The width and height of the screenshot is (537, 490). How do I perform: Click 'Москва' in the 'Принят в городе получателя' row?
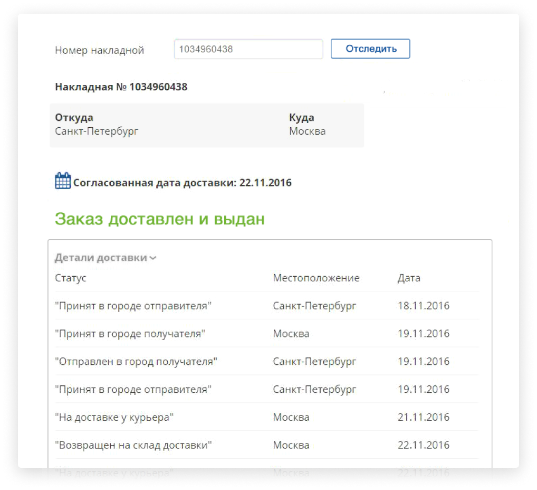pos(291,334)
